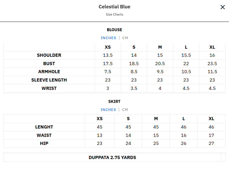This screenshot has height=170, width=229.
Task: Click the XL column header in blouse table
Action: click(212, 47)
